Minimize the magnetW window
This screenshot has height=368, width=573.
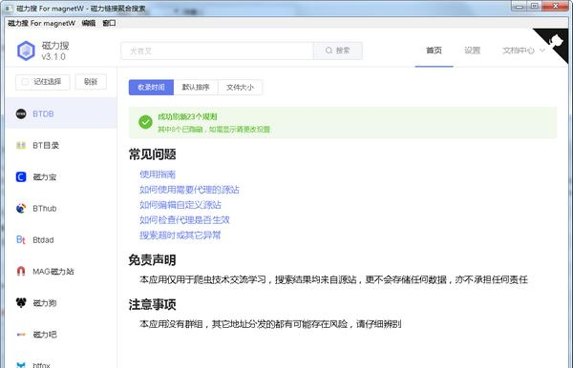pos(519,7)
